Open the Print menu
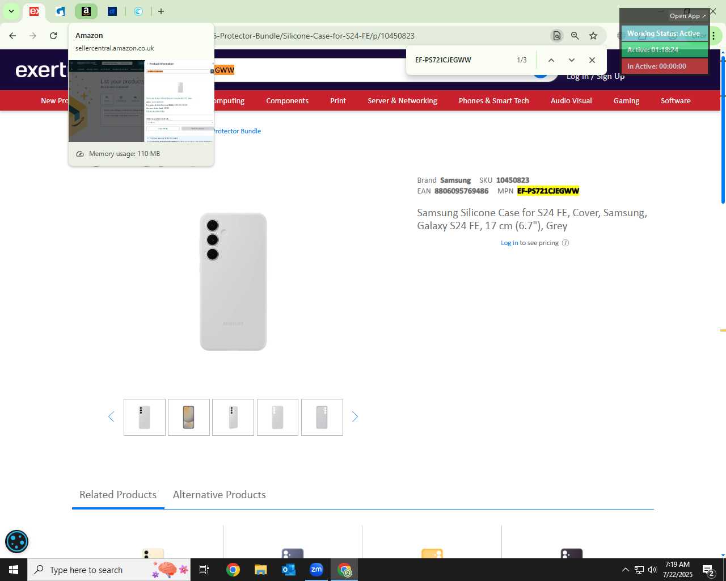 click(338, 100)
